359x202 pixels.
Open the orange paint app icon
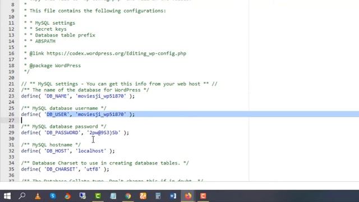click(x=143, y=196)
